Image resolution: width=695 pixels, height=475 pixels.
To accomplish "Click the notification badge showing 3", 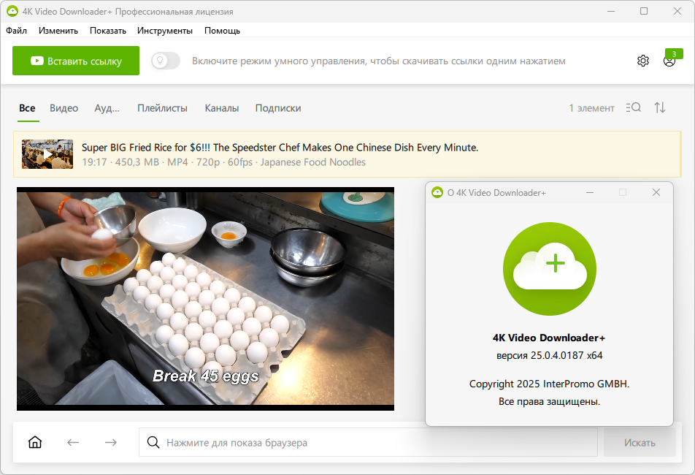I will 674,53.
